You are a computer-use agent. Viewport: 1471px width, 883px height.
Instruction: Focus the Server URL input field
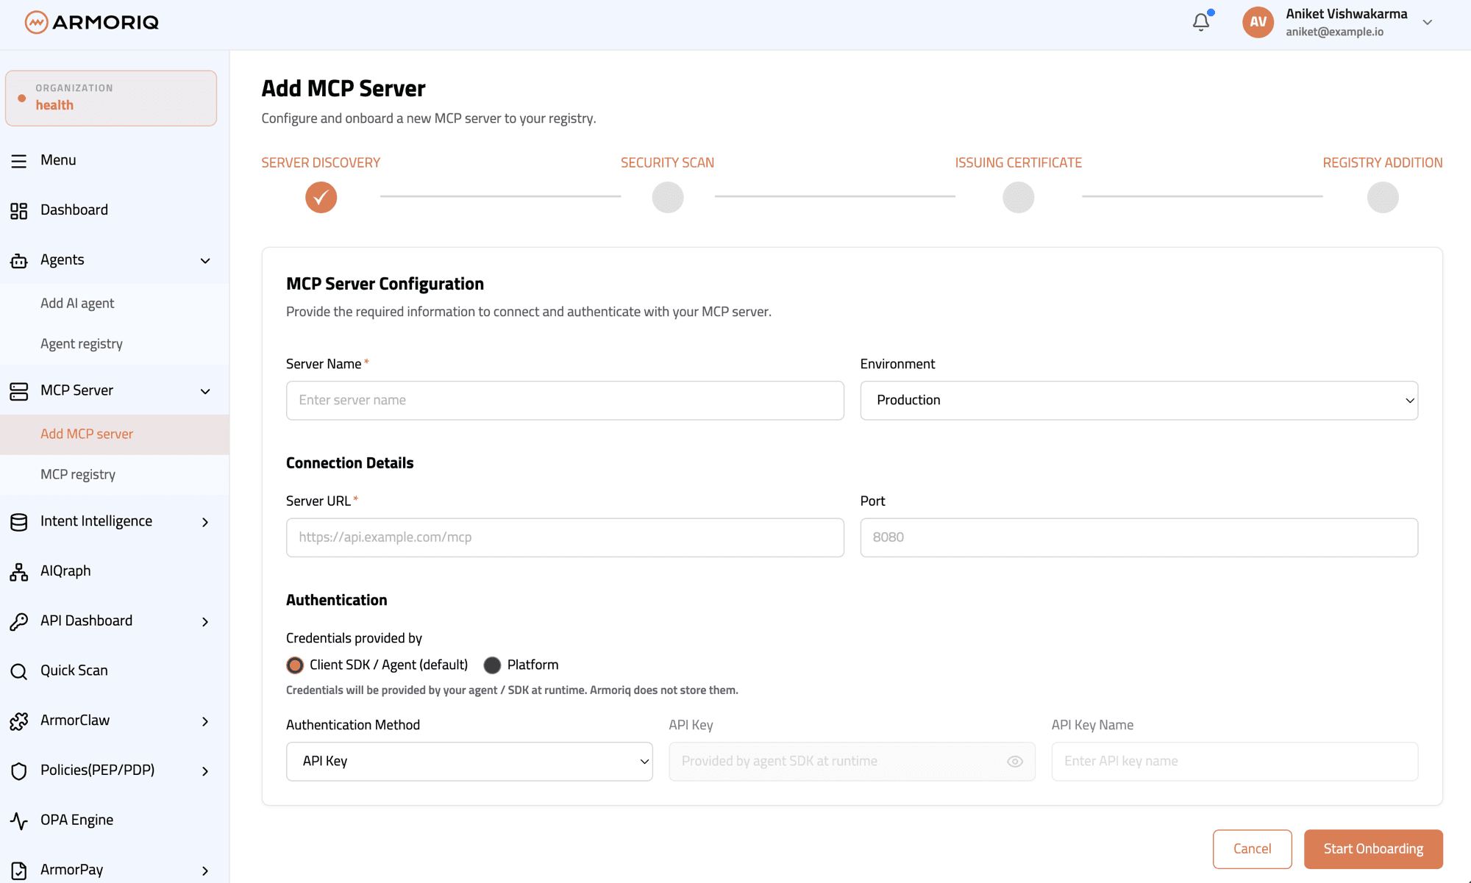[565, 537]
